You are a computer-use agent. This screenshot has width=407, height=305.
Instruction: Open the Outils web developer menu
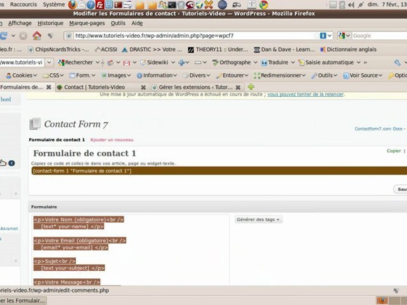[324, 75]
